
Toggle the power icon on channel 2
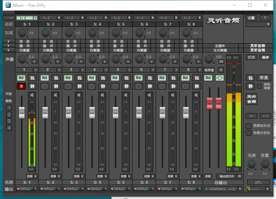[45, 86]
